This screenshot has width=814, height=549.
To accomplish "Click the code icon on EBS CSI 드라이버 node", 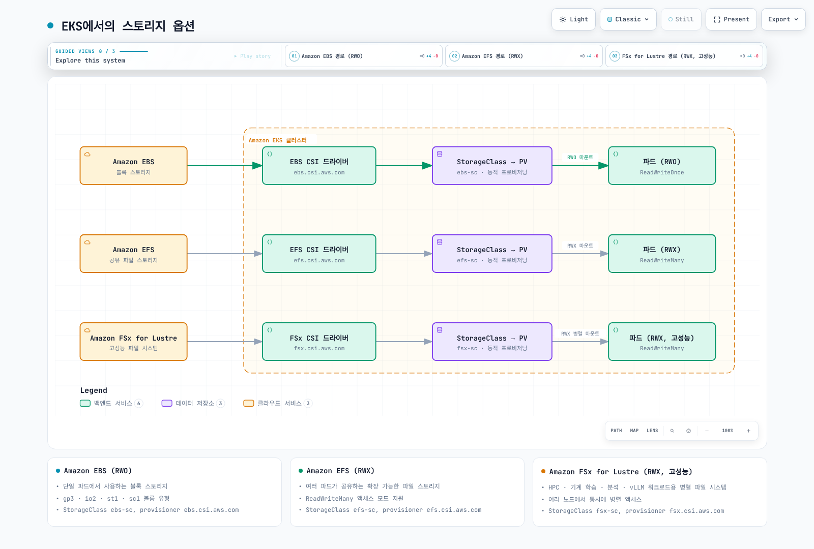I will coord(270,154).
